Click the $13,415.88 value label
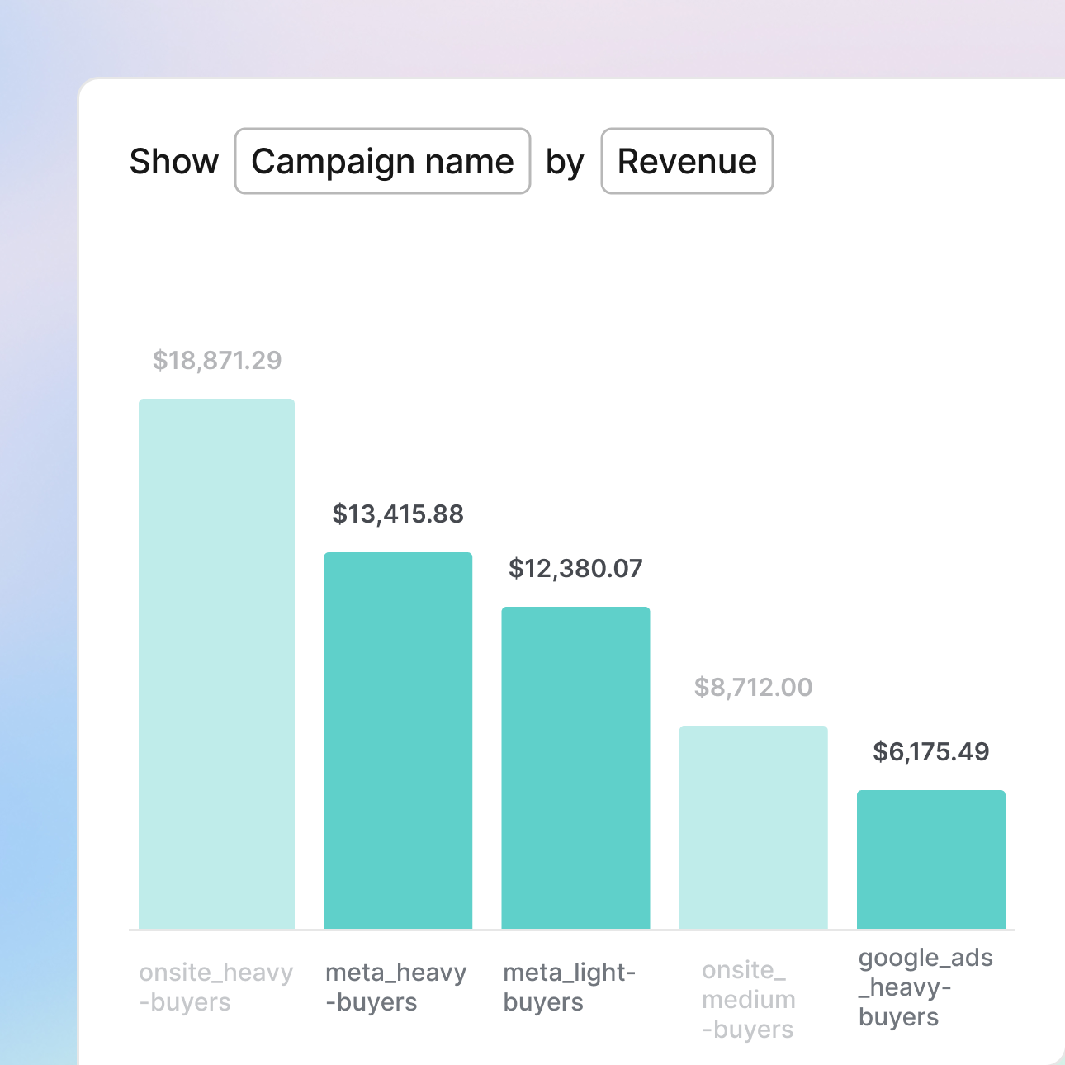Image resolution: width=1065 pixels, height=1065 pixels. point(398,514)
